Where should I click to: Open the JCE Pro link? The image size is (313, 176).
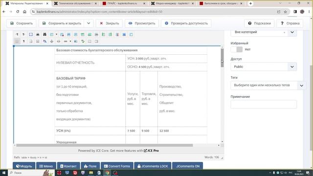point(151,151)
